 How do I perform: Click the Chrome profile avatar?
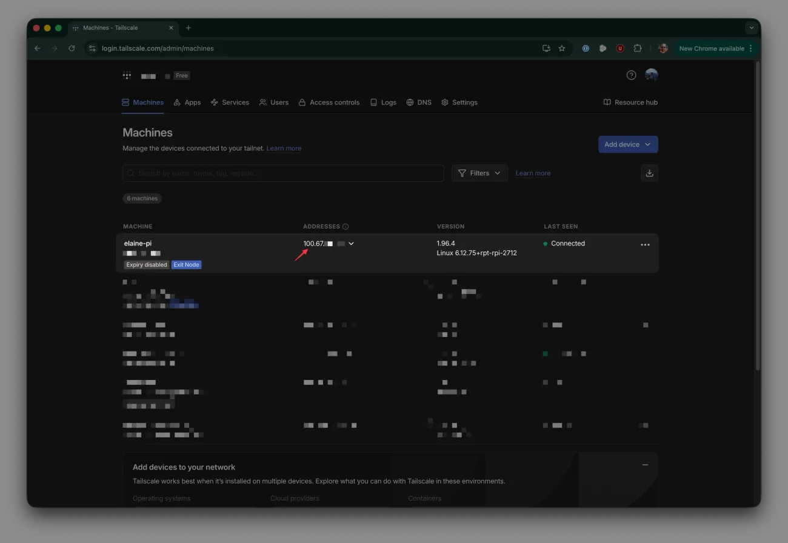[x=663, y=48]
